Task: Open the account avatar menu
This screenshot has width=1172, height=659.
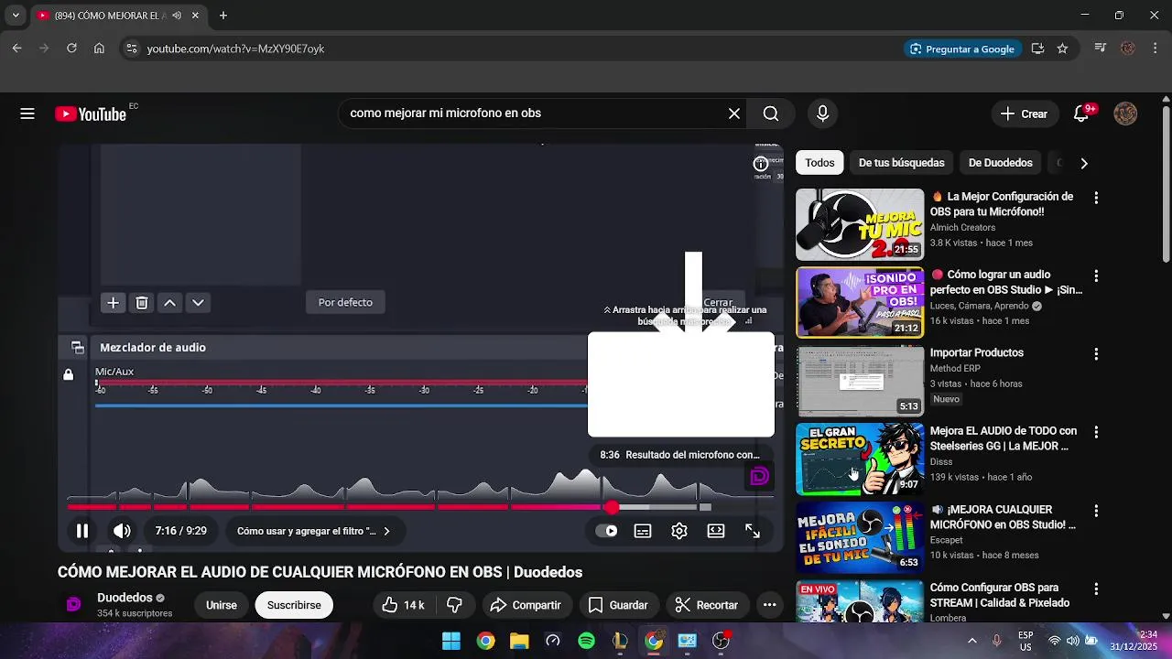Action: pyautogui.click(x=1125, y=113)
